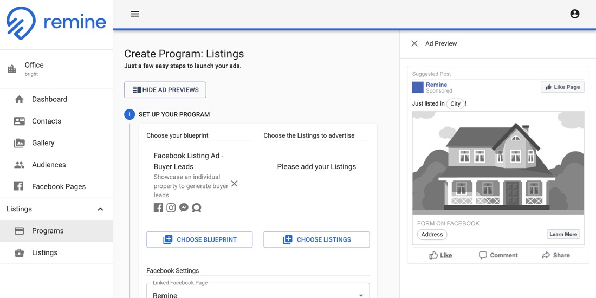Click the Instagram icon under blueprint
This screenshot has height=298, width=596.
click(171, 208)
